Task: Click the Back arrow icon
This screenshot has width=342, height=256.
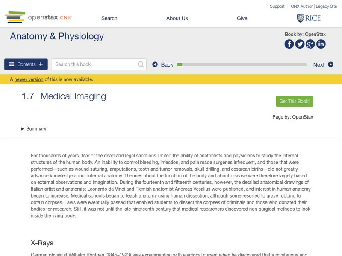Action: (x=155, y=64)
